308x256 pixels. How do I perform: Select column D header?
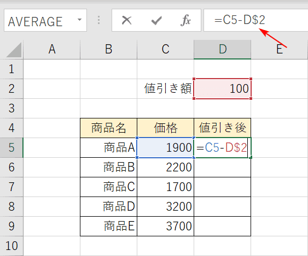click(x=222, y=49)
